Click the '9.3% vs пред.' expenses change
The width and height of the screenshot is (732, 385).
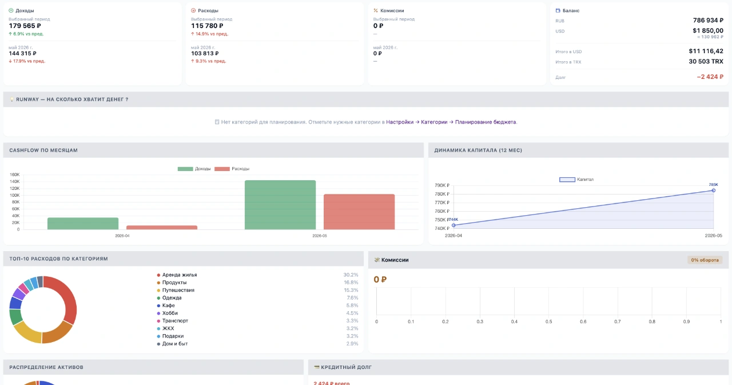click(208, 61)
